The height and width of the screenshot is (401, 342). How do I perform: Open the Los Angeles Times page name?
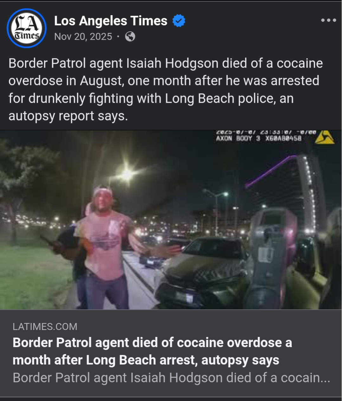point(111,21)
